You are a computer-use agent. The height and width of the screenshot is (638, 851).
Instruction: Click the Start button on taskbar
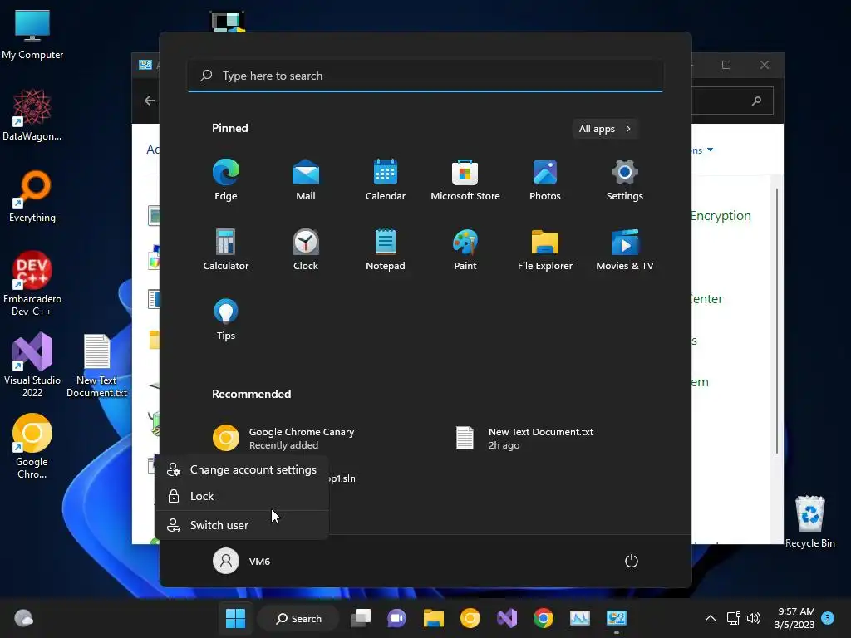pyautogui.click(x=235, y=618)
